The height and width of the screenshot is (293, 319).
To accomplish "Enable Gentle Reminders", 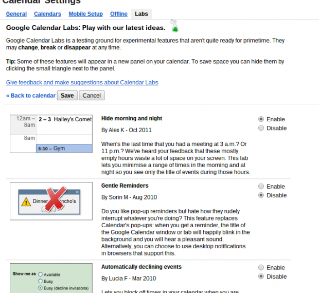I will click(x=261, y=186).
